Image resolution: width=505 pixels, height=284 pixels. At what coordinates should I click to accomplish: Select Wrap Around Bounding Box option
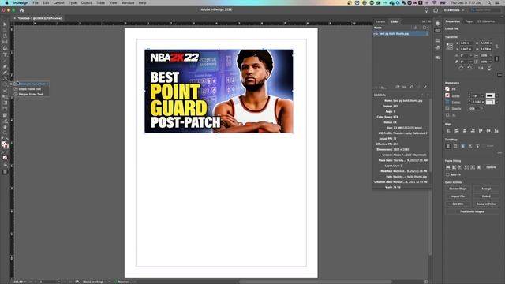455,146
